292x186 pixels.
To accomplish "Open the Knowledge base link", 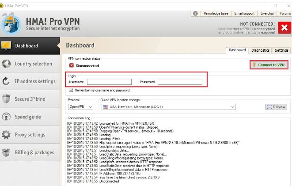I will tap(216, 13).
